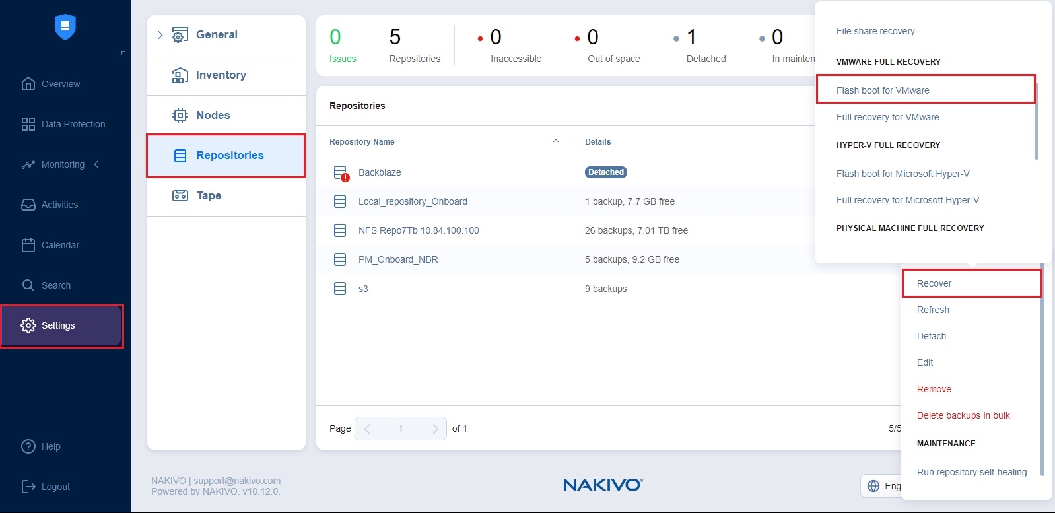Image resolution: width=1055 pixels, height=513 pixels.
Task: Open the language selector globe
Action: 873,486
